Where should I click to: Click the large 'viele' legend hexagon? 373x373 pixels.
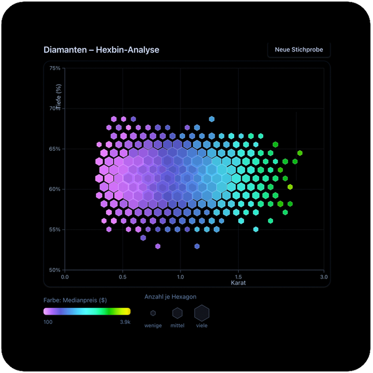pyautogui.click(x=202, y=313)
